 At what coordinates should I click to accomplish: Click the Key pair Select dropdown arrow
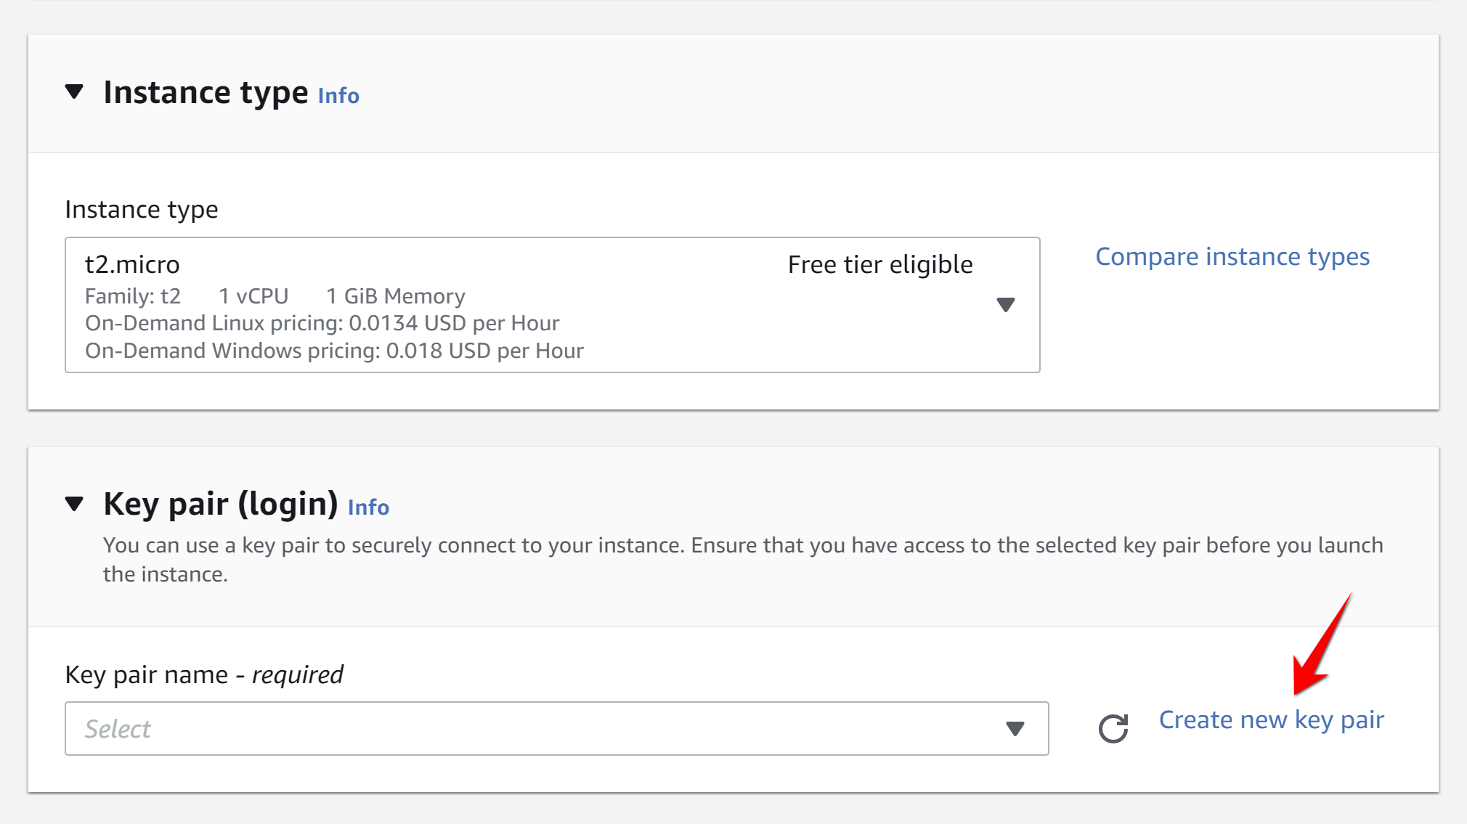point(1015,728)
